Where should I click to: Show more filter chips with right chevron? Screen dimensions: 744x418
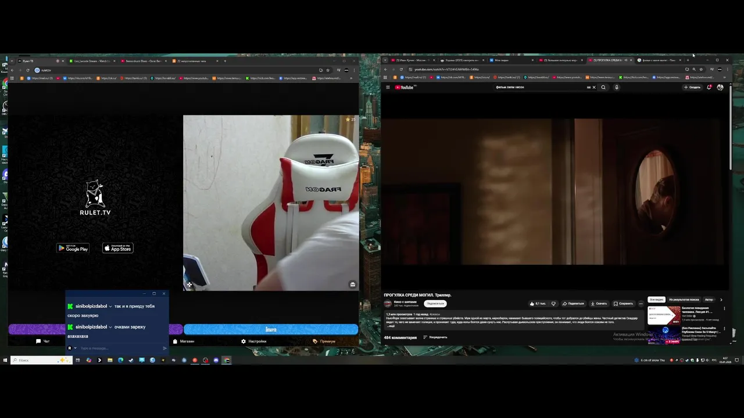[721, 300]
